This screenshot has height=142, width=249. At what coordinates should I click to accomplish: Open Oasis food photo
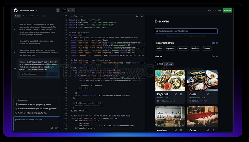(x=202, y=80)
